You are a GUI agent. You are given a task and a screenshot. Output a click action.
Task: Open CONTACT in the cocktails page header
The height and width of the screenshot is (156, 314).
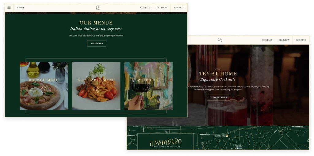[267, 40]
